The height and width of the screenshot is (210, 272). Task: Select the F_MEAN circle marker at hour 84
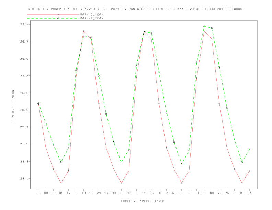click(249, 149)
